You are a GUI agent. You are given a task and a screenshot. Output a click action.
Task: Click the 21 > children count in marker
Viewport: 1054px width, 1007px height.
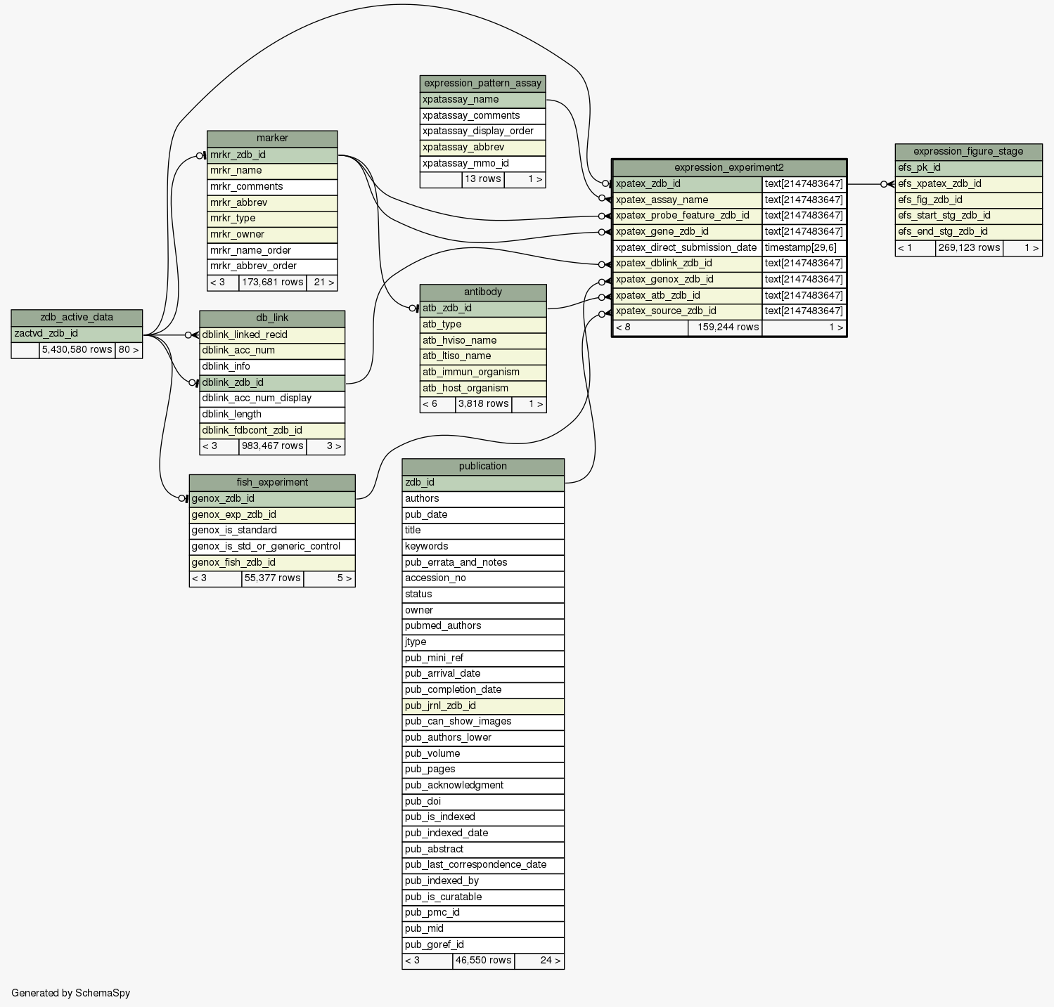(x=323, y=282)
